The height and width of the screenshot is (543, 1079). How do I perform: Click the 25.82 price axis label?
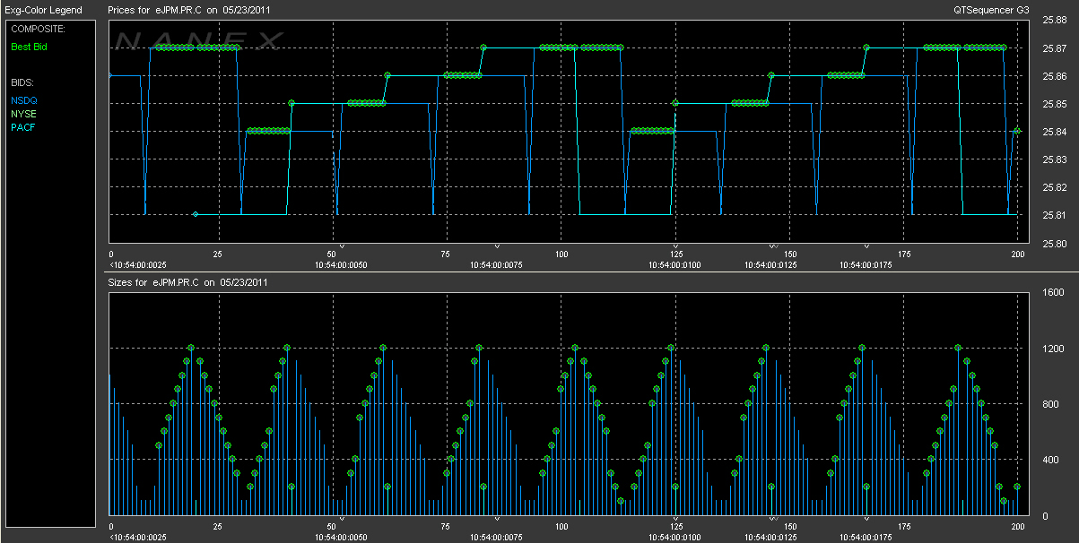[x=1053, y=187]
